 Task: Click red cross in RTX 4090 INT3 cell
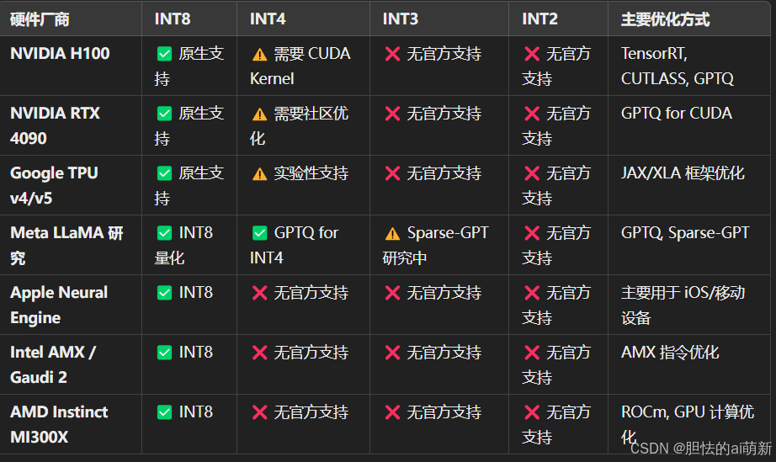click(x=392, y=114)
